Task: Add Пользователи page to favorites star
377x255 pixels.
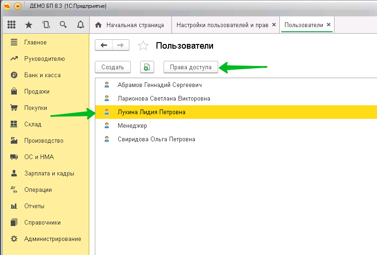Action: (x=143, y=46)
